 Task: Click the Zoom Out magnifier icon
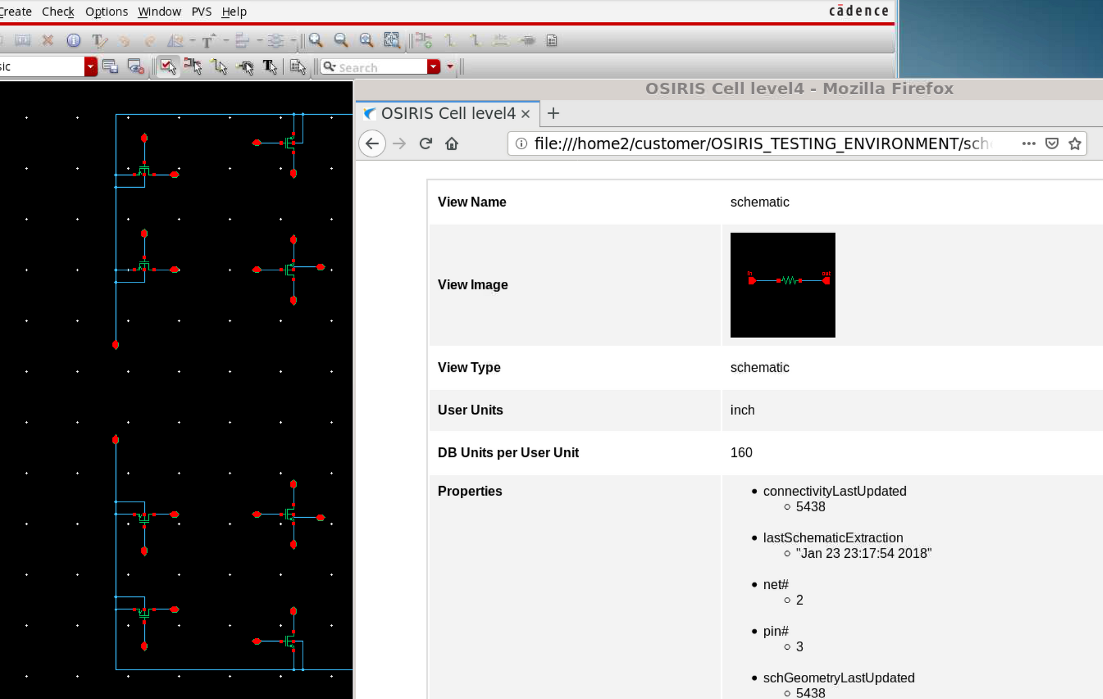[341, 40]
